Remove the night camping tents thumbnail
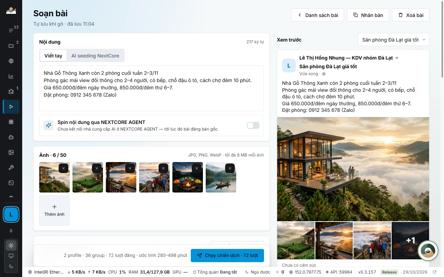Image resolution: width=444 pixels, height=277 pixels. [x=197, y=168]
